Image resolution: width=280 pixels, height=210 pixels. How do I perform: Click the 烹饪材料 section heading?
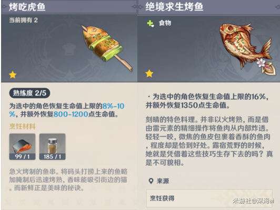click(22, 127)
